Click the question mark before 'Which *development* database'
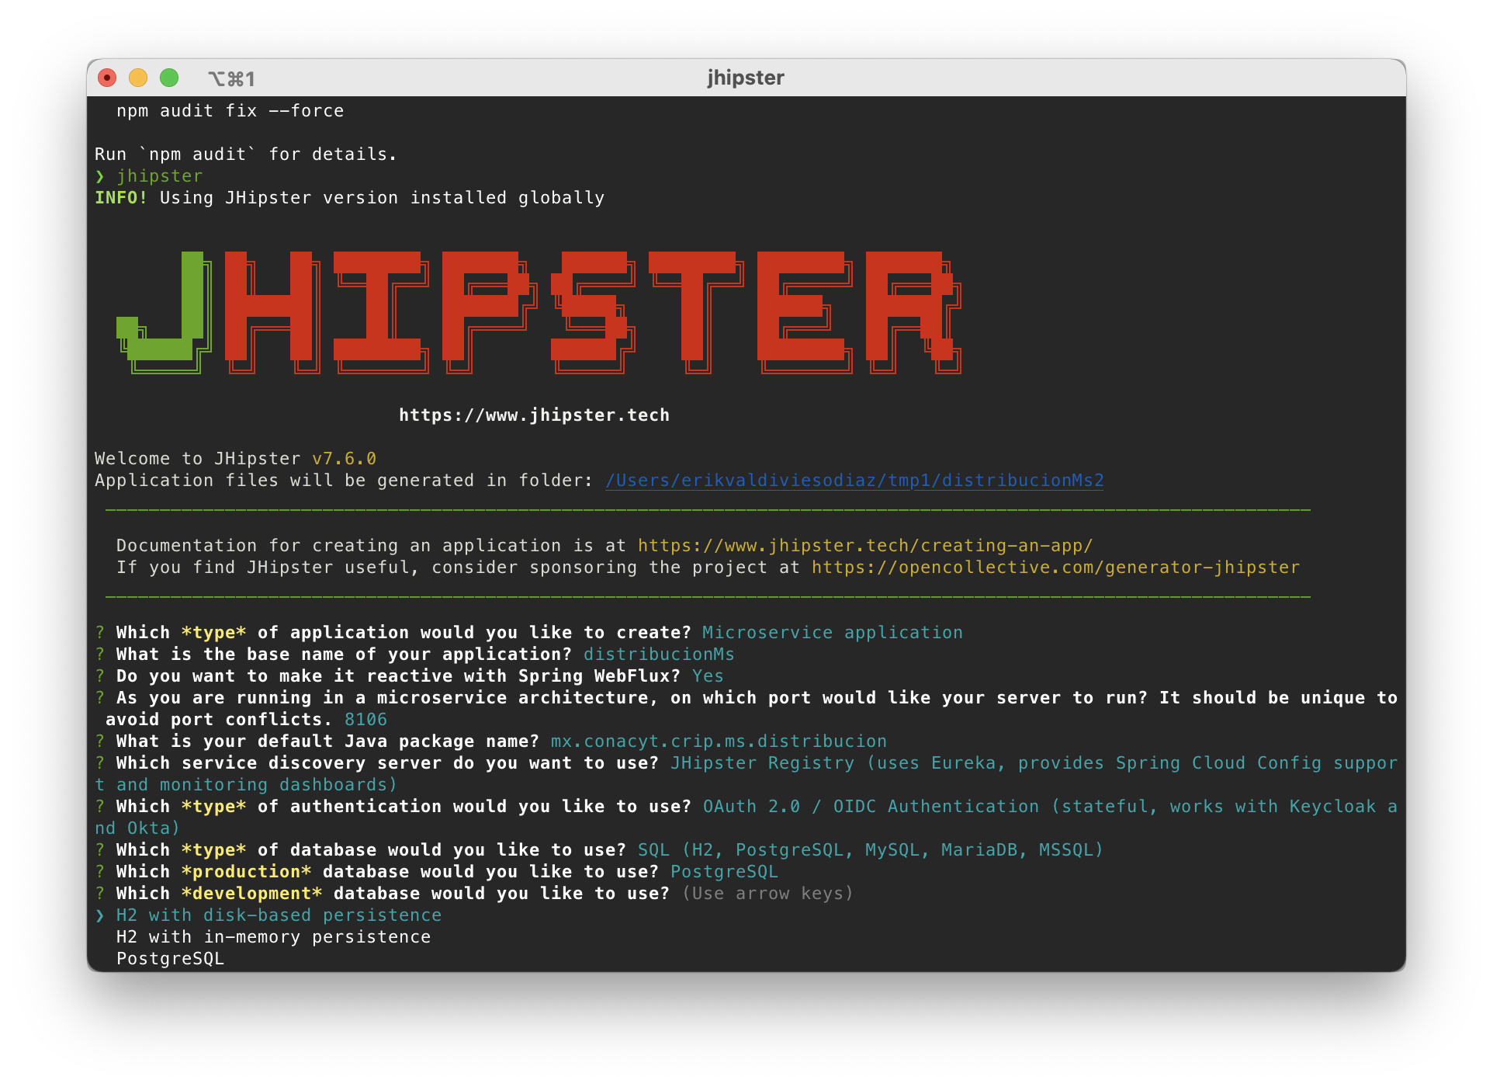1493x1087 pixels. (x=100, y=894)
